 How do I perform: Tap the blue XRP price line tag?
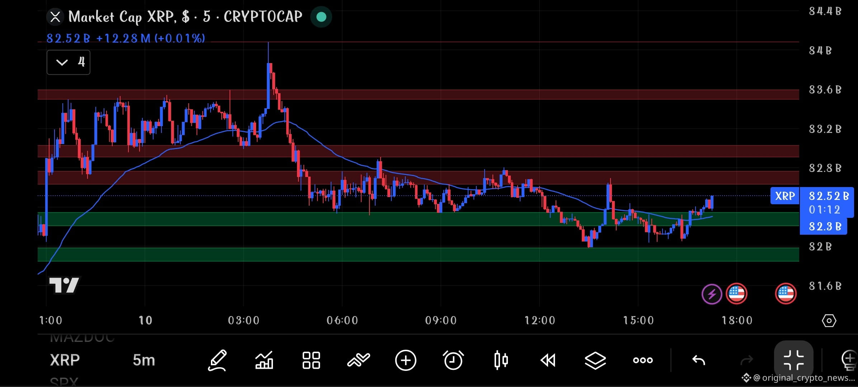coord(785,196)
